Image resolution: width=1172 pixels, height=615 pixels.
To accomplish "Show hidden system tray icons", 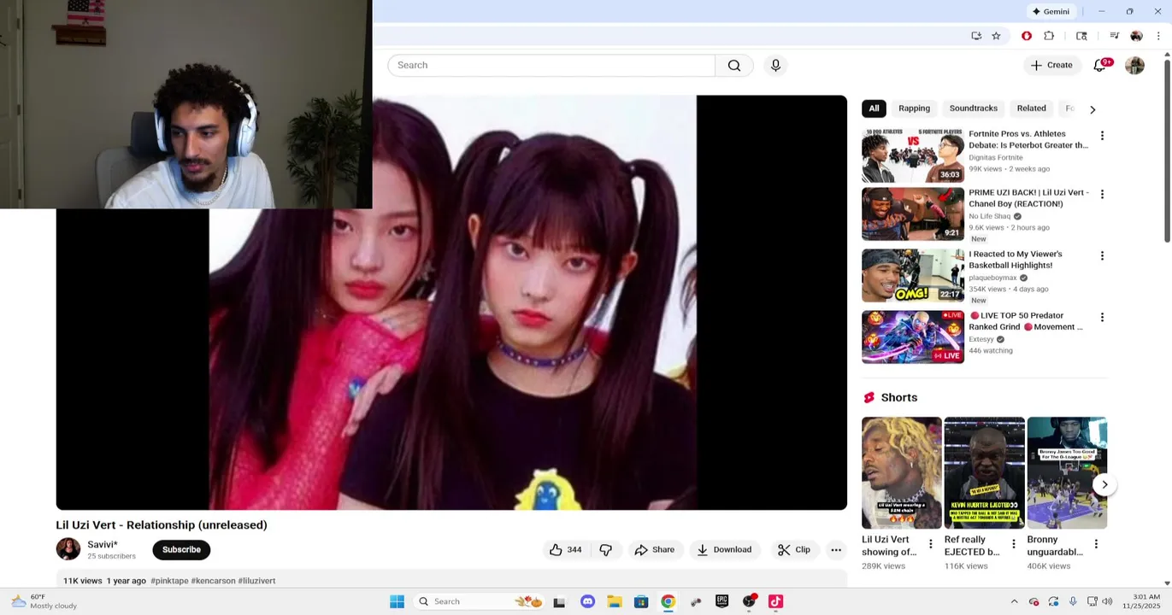I will 1014,601.
